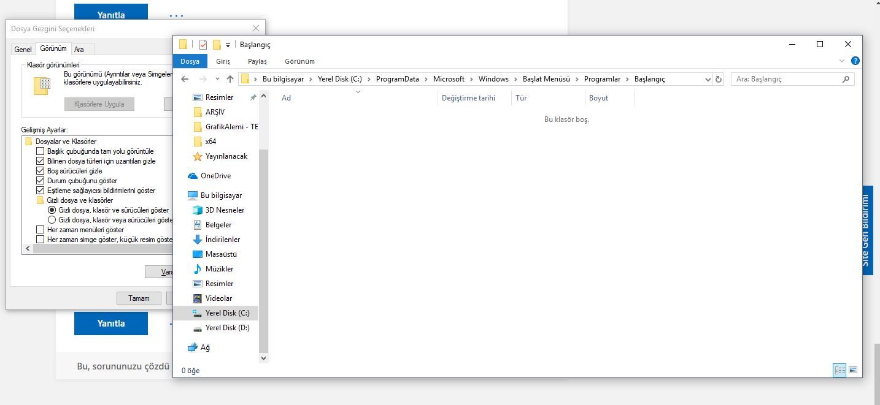Image resolution: width=880 pixels, height=405 pixels.
Task: Open the Görünüm ribbon tab in Explorer
Action: coord(299,61)
